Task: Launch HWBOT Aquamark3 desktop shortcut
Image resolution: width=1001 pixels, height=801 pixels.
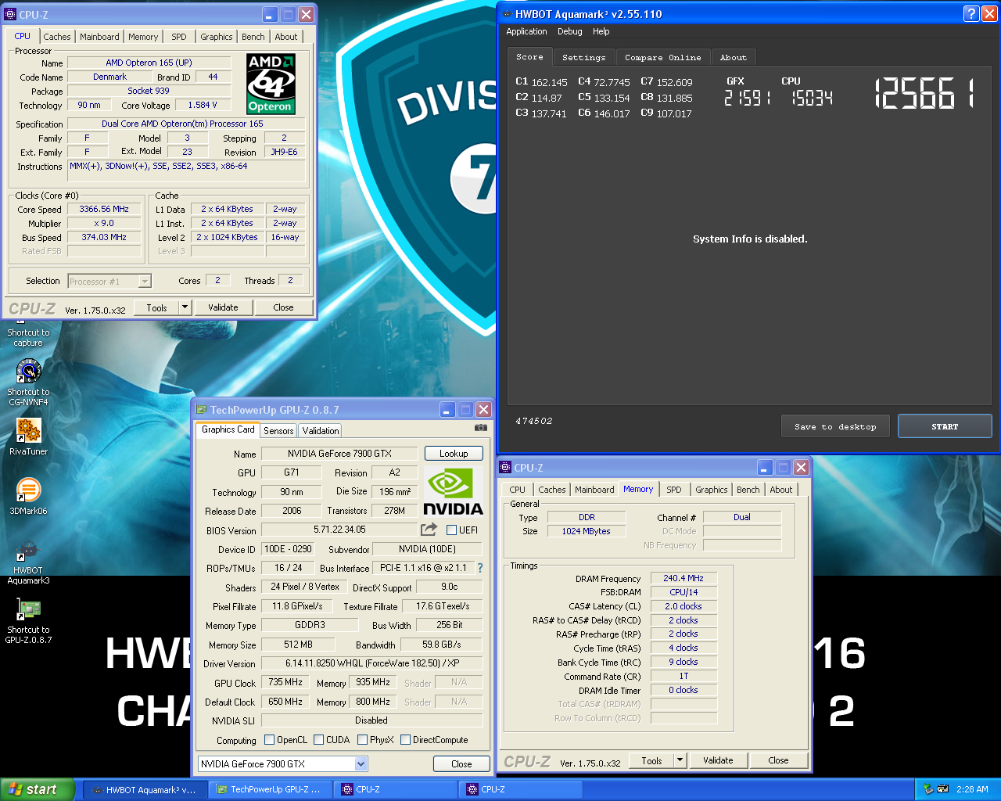Action: pos(28,561)
